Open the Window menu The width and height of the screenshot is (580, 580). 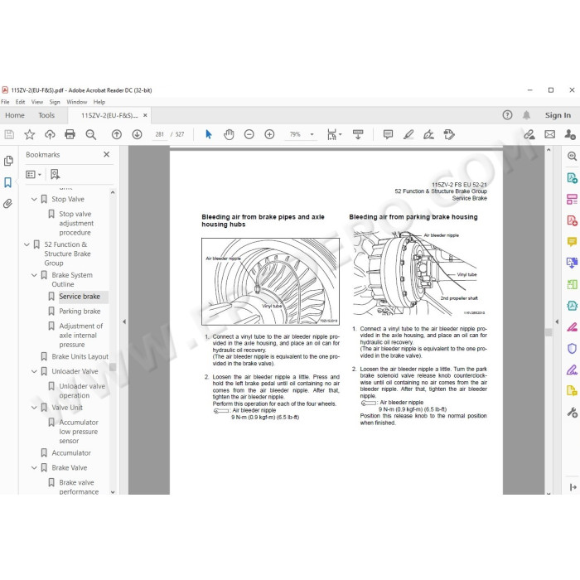(76, 102)
